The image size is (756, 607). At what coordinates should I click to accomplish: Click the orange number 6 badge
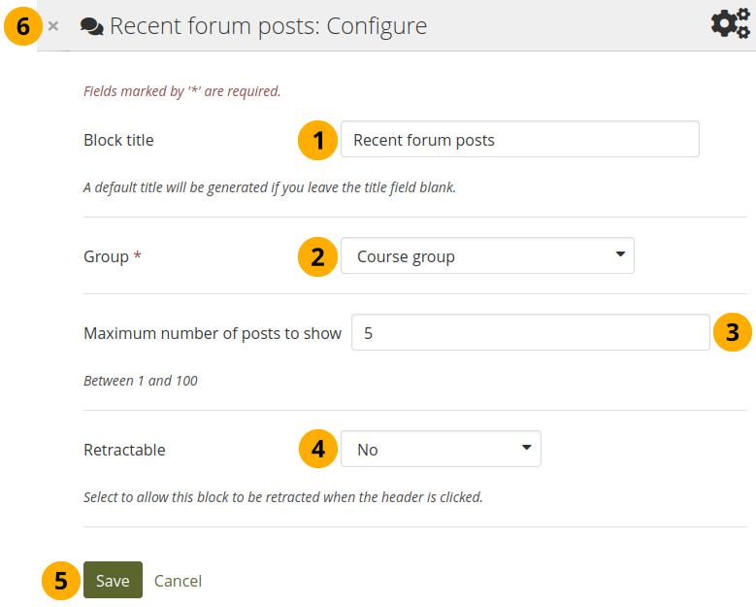[x=22, y=26]
